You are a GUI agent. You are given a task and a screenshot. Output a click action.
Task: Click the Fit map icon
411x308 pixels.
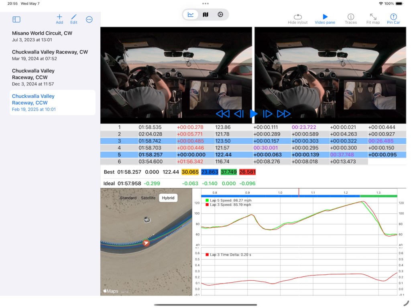click(373, 19)
